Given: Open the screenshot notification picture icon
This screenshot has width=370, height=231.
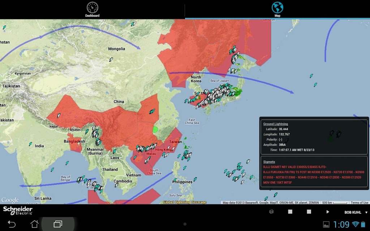Looking at the screenshot, I should point(326,225).
